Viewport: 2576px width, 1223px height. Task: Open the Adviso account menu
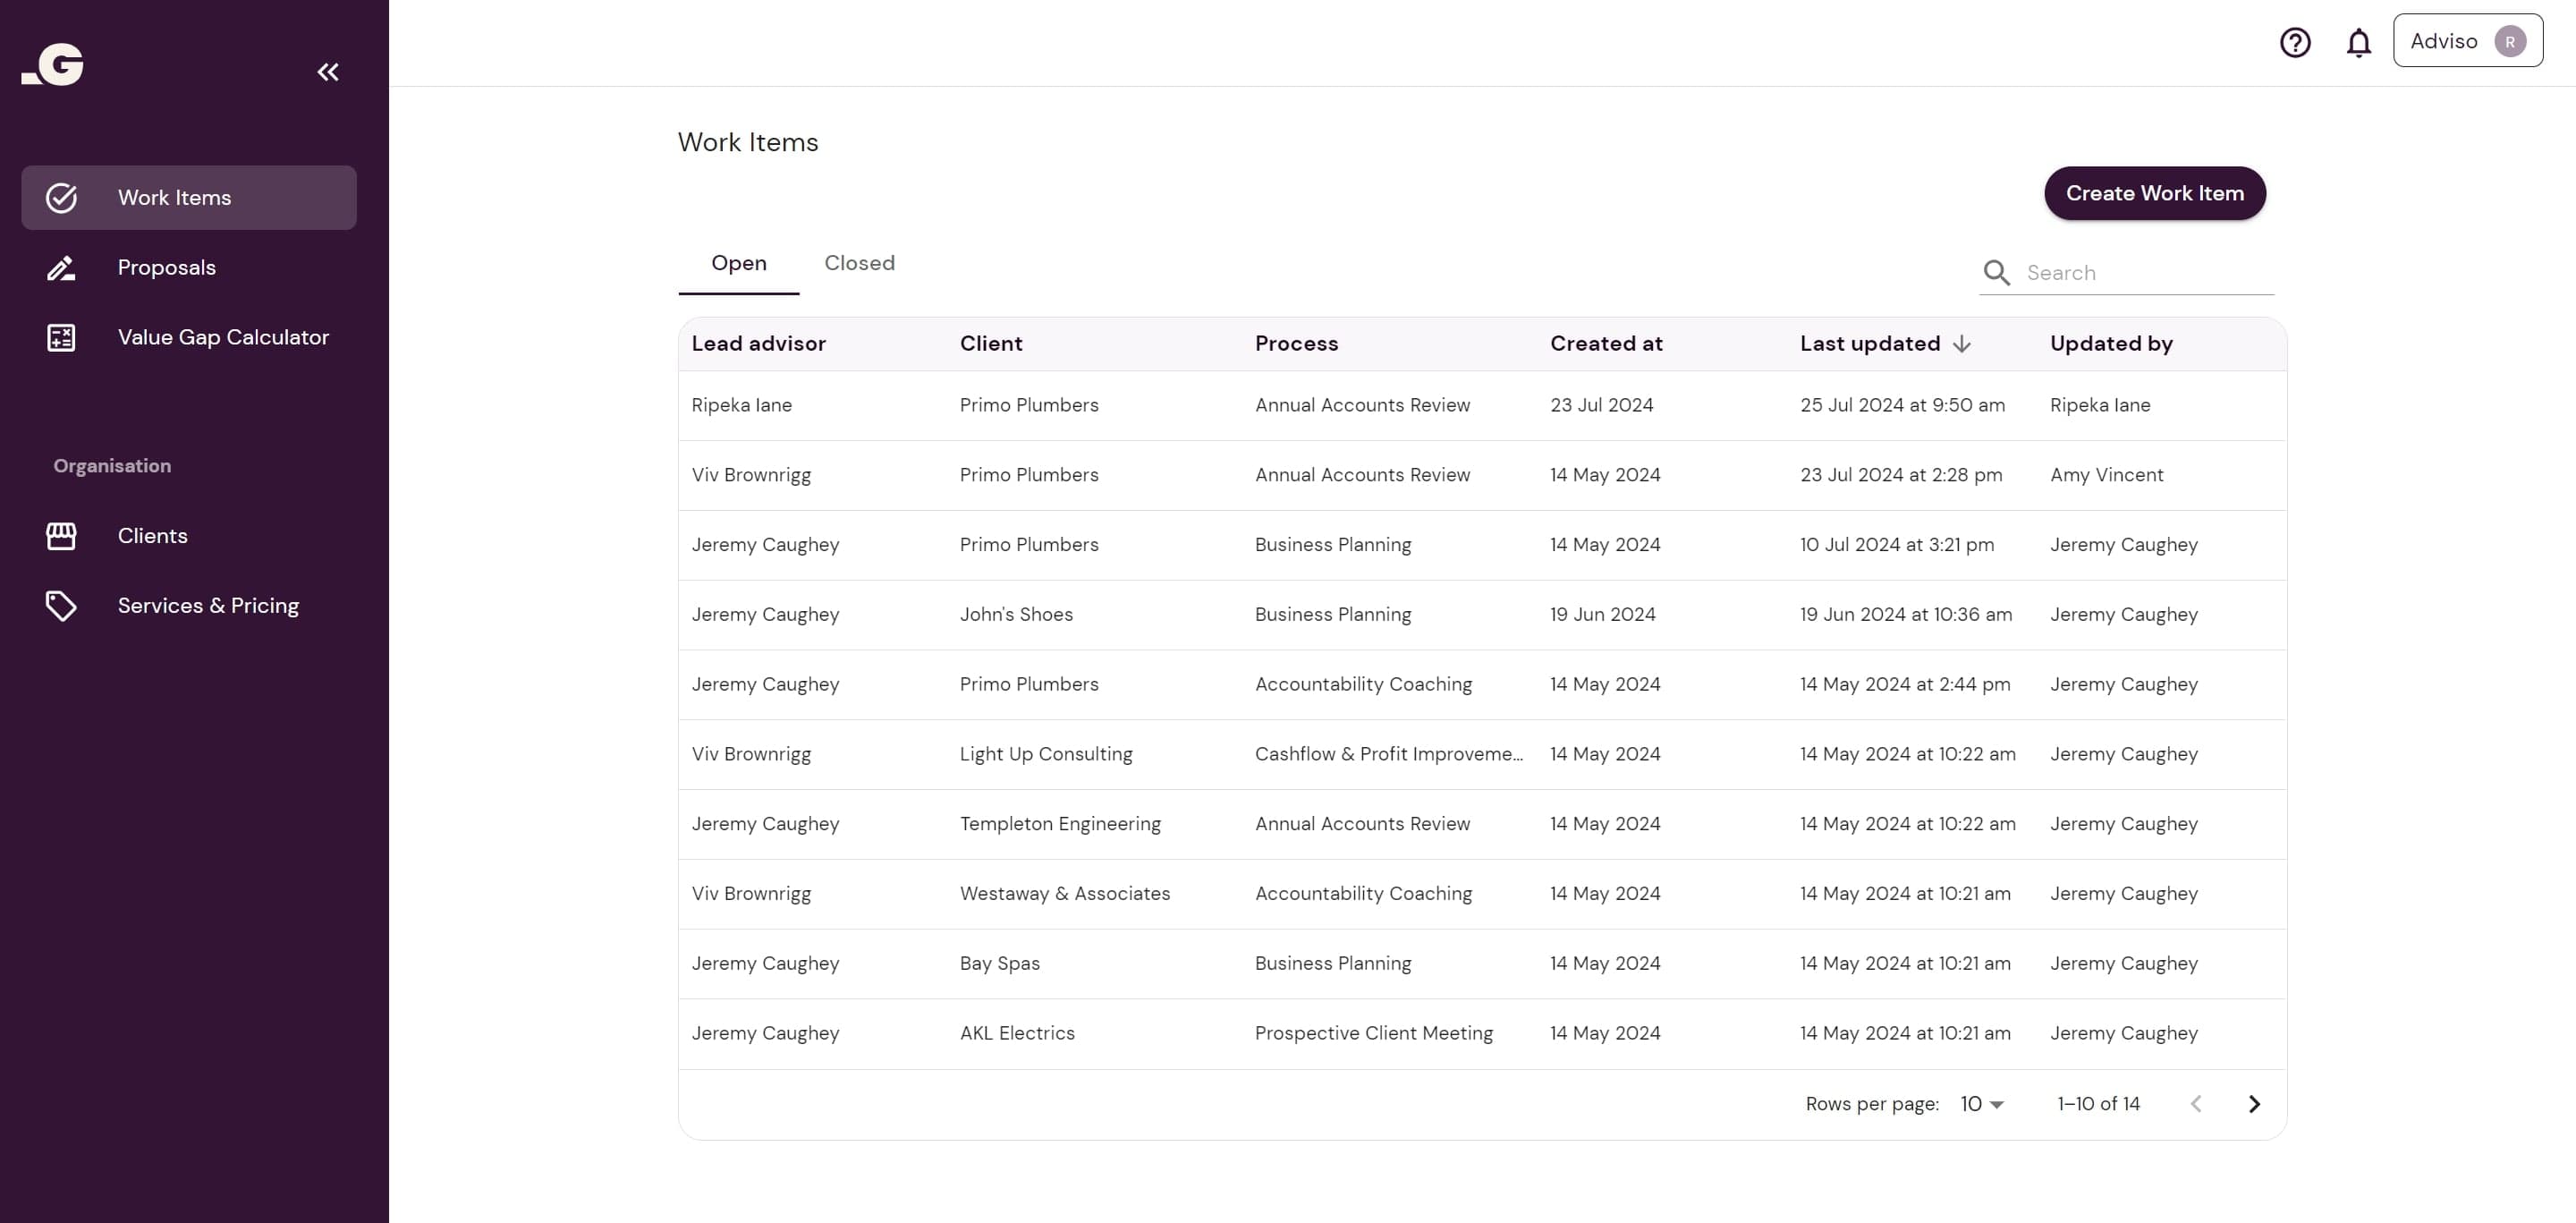[2468, 41]
